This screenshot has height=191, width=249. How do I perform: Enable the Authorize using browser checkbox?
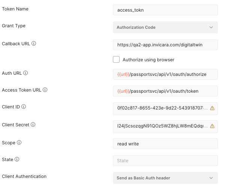coord(116,59)
